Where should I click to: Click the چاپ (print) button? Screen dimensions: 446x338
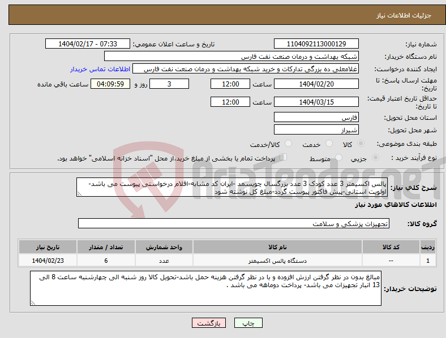pos(248,323)
